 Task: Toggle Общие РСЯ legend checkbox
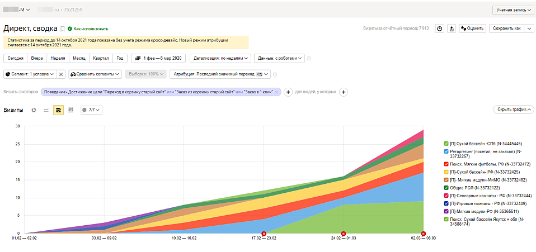(x=446, y=188)
